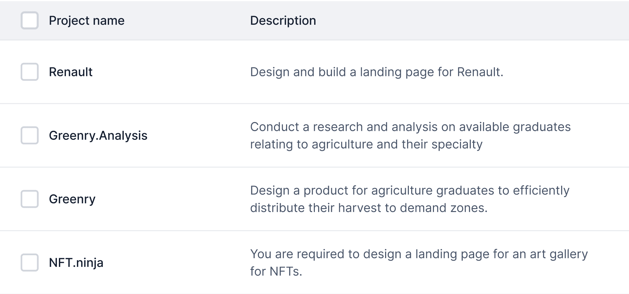Image resolution: width=629 pixels, height=294 pixels.
Task: Sort by the Project name column header
Action: 87,20
